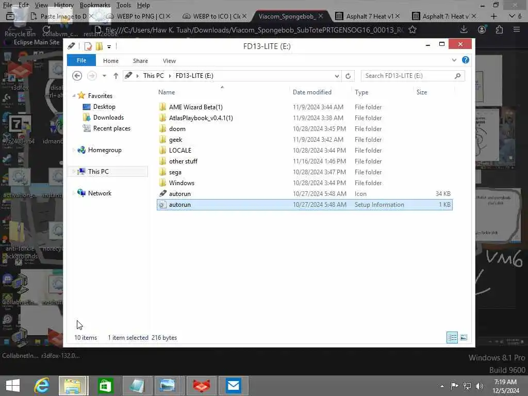Image resolution: width=528 pixels, height=396 pixels.
Task: Open the browser hamburger menu
Action: (517, 29)
